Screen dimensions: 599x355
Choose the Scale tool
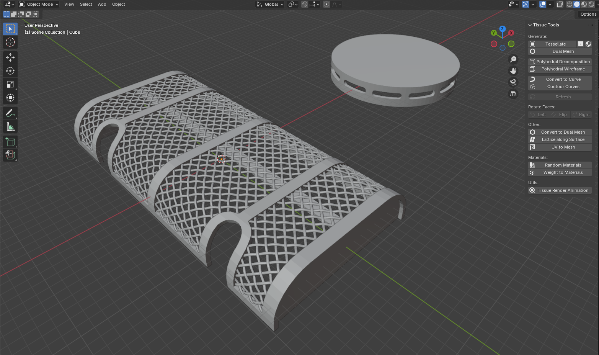[x=10, y=84]
